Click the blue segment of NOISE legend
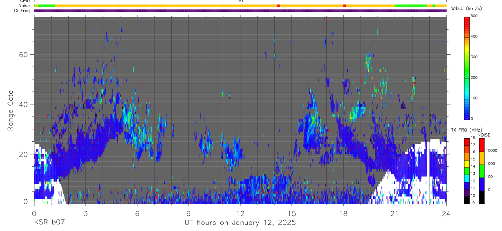This screenshot has height=231, width=502. [482, 184]
